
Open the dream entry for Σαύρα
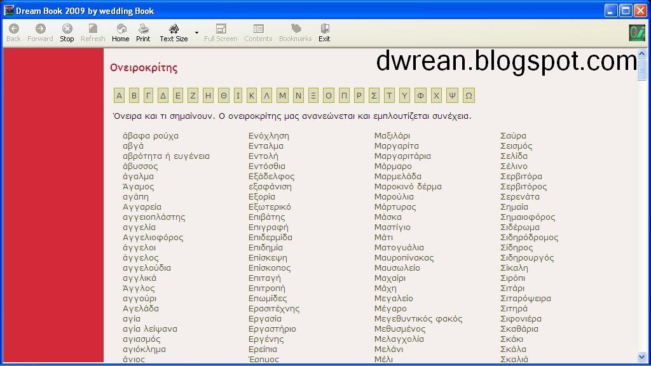[x=513, y=135]
